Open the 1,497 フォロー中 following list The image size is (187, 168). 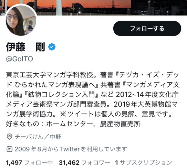pos(29,162)
